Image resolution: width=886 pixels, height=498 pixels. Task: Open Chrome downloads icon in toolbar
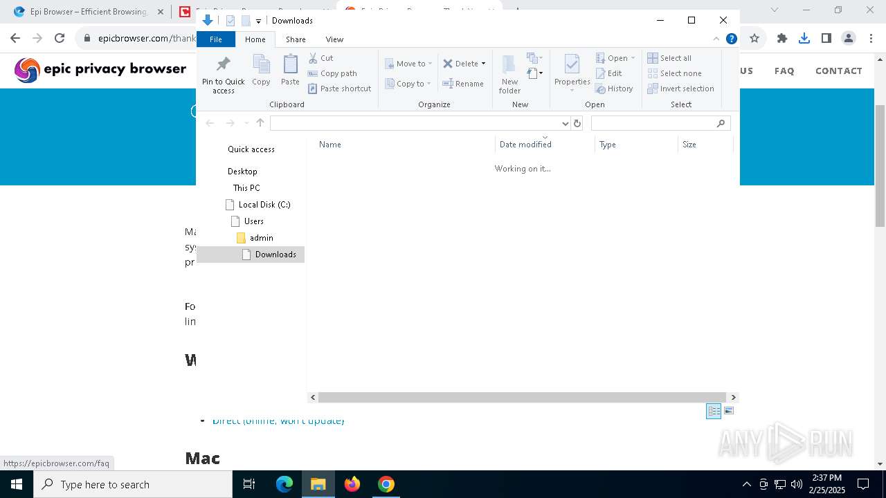[804, 39]
